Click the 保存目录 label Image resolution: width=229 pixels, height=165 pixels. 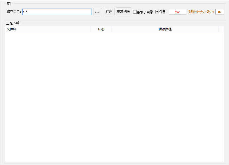pos(14,12)
